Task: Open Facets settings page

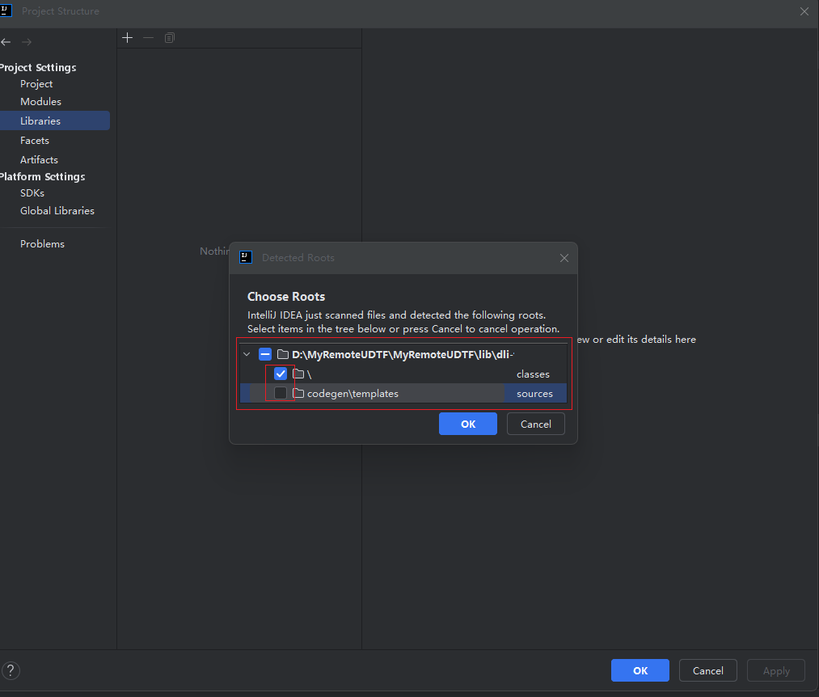Action: coord(35,141)
